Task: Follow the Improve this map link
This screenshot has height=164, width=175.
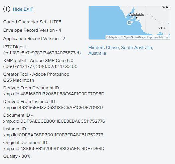Action: pos(158,37)
